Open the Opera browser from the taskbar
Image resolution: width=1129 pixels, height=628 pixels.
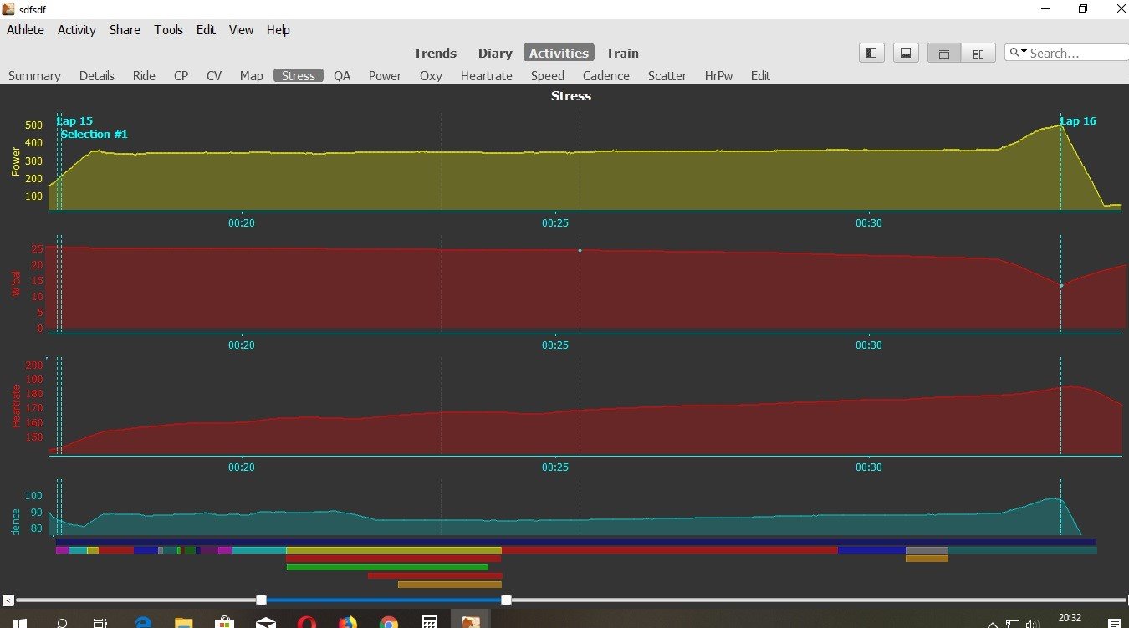point(306,622)
